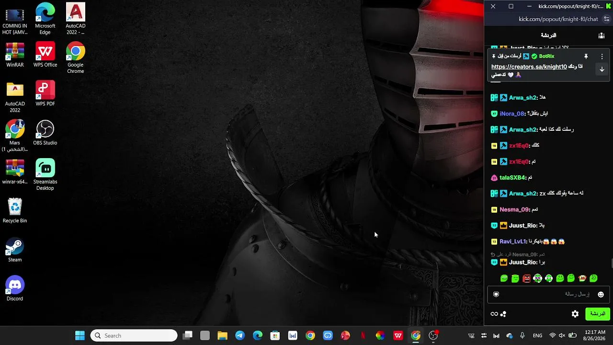Switch ENG input language
The height and width of the screenshot is (345, 613).
pos(538,335)
